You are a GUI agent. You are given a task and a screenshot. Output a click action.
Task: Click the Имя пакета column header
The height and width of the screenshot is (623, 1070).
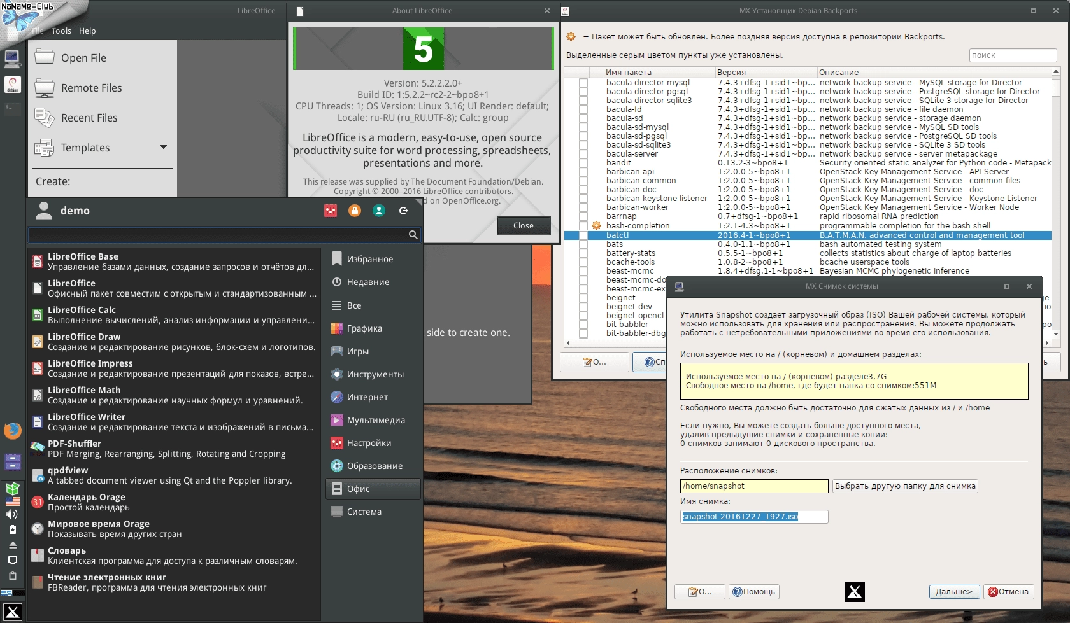[x=659, y=73]
